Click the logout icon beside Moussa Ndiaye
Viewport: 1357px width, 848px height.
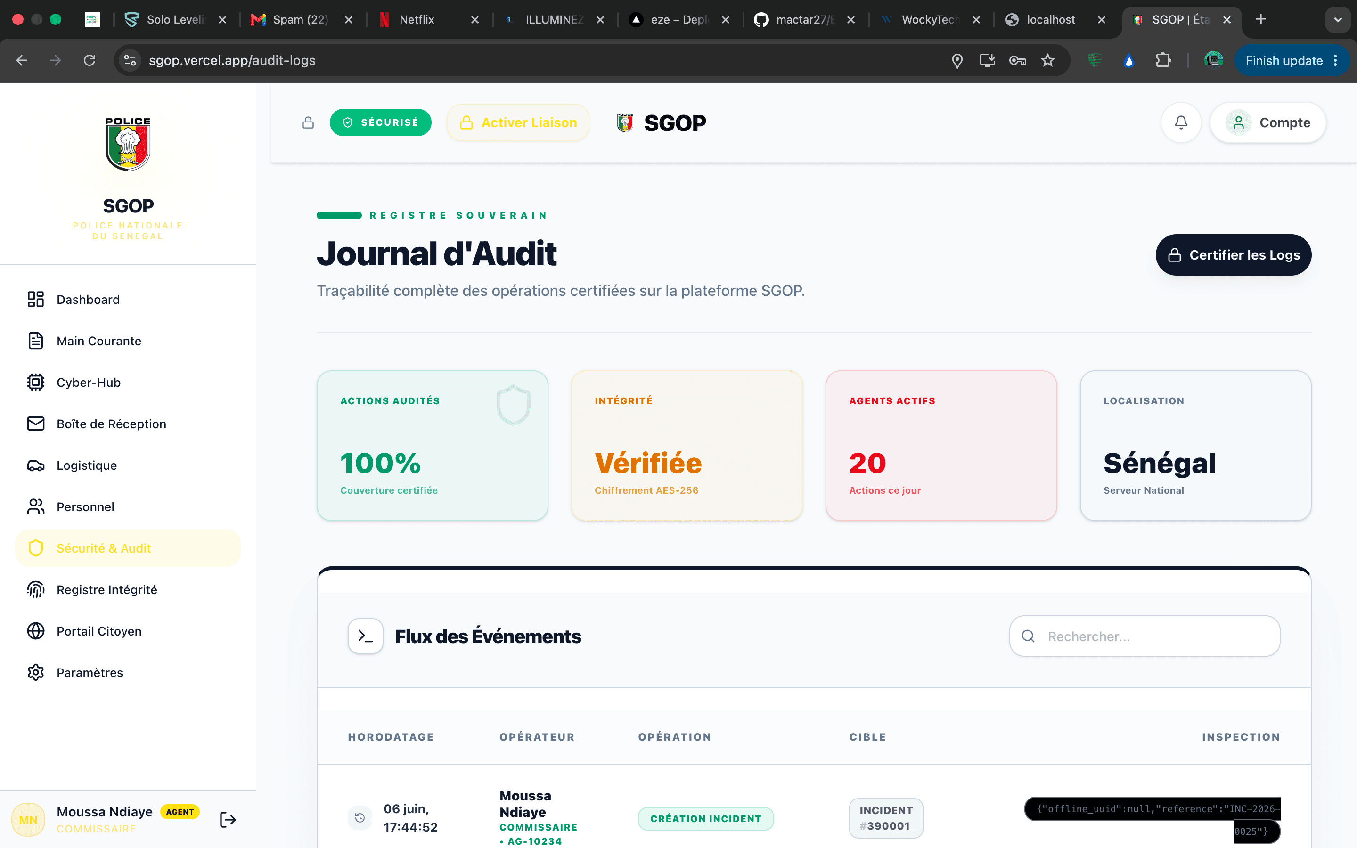(228, 819)
